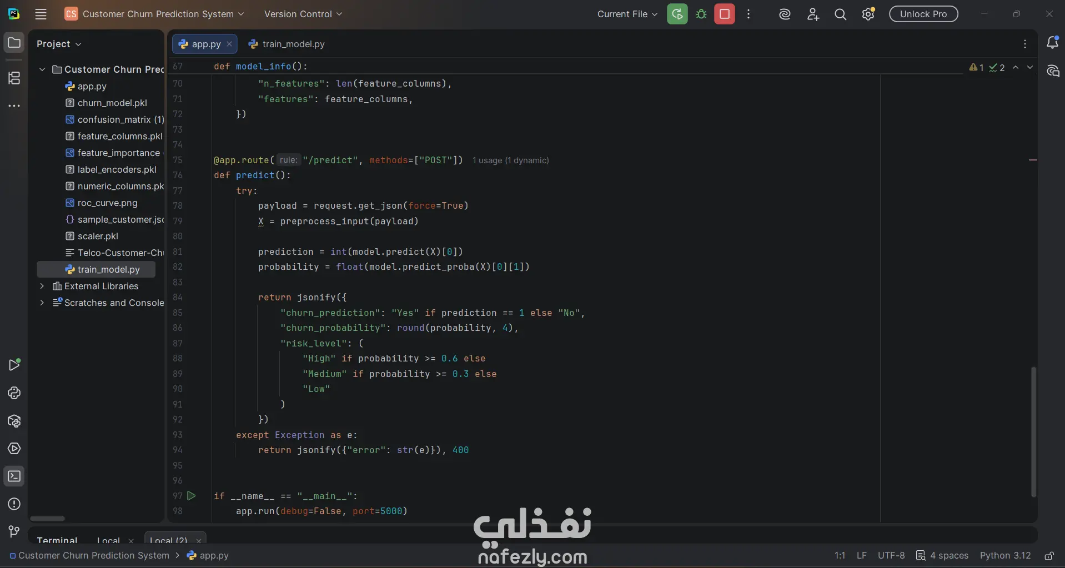Go to previous highlighted error arrow
The height and width of the screenshot is (568, 1065).
(1016, 67)
